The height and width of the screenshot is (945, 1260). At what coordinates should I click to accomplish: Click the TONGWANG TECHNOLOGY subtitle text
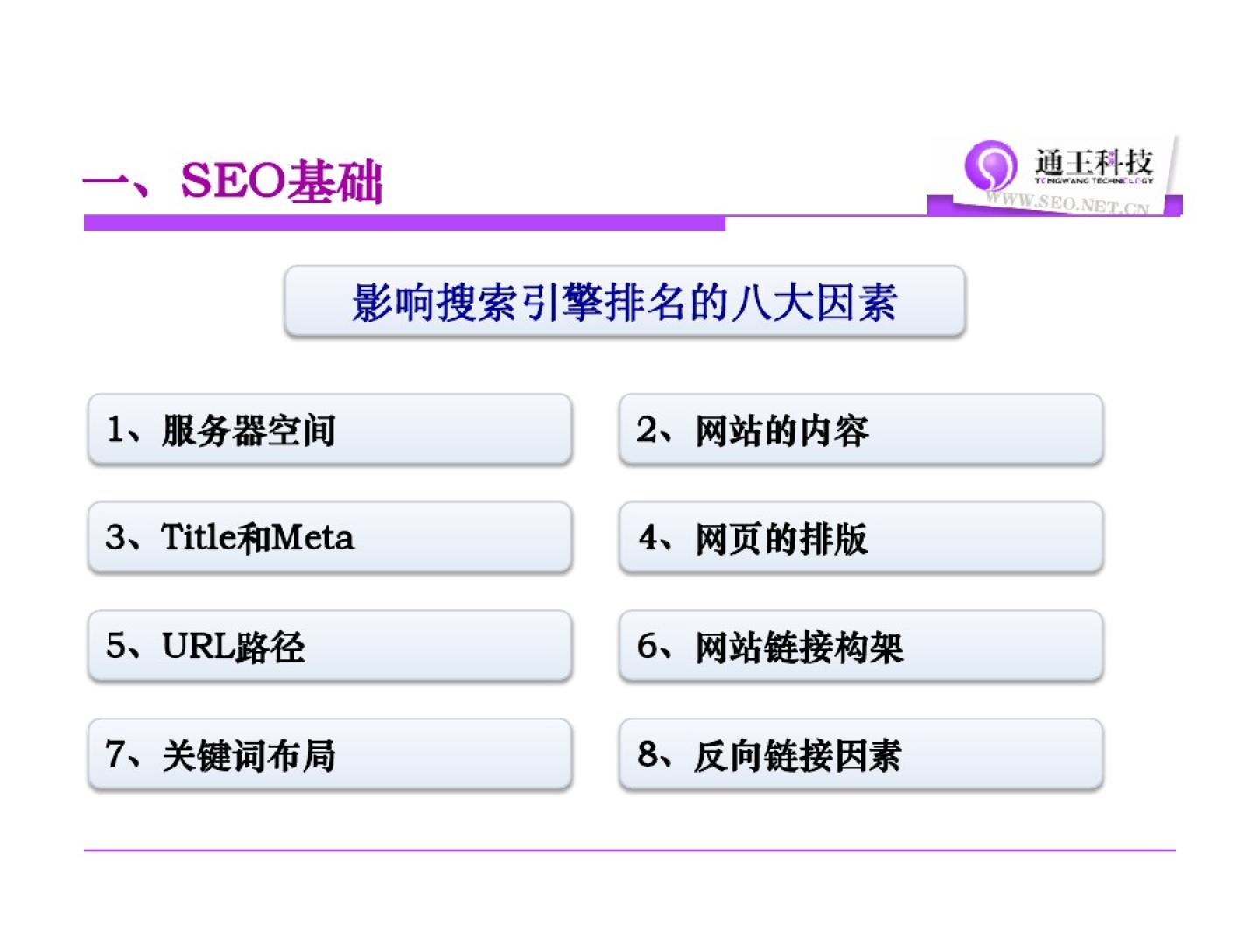pos(1094,181)
